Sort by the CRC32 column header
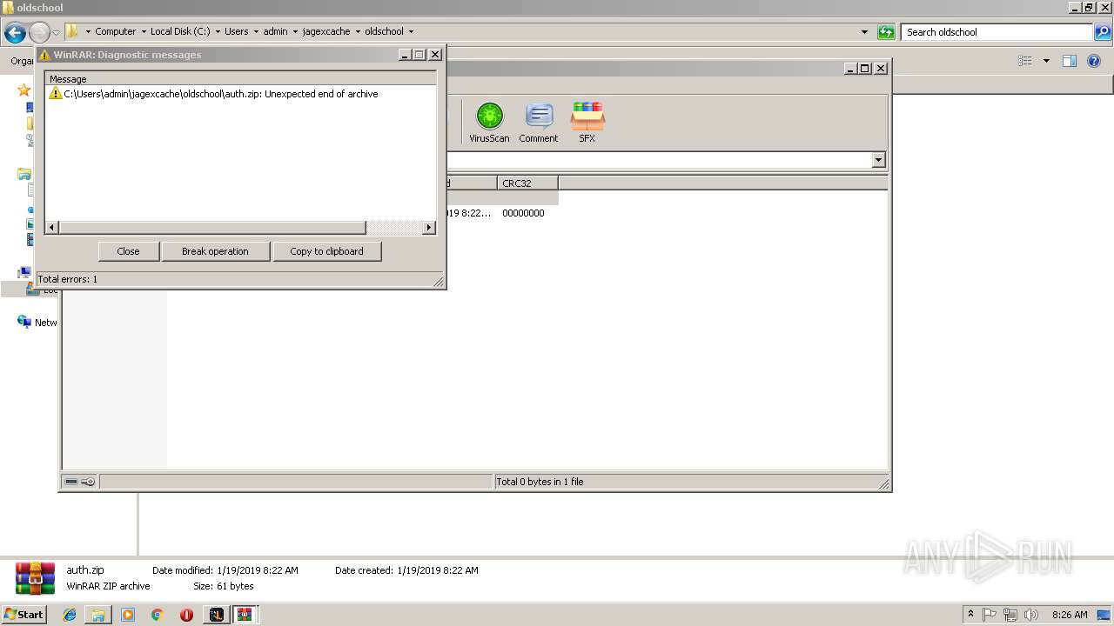This screenshot has height=626, width=1114. (x=528, y=183)
